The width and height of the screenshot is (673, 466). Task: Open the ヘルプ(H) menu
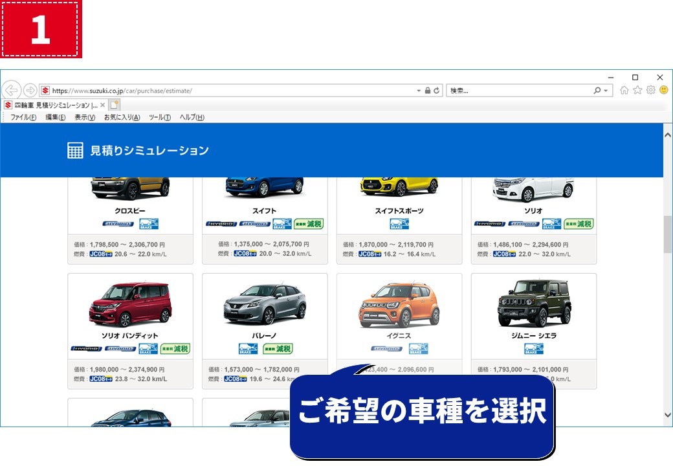pos(192,117)
